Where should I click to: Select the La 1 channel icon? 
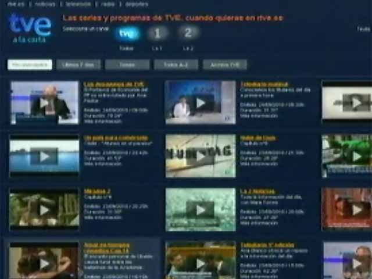157,34
